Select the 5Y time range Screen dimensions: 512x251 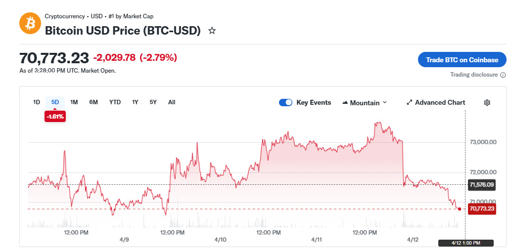[x=153, y=102]
